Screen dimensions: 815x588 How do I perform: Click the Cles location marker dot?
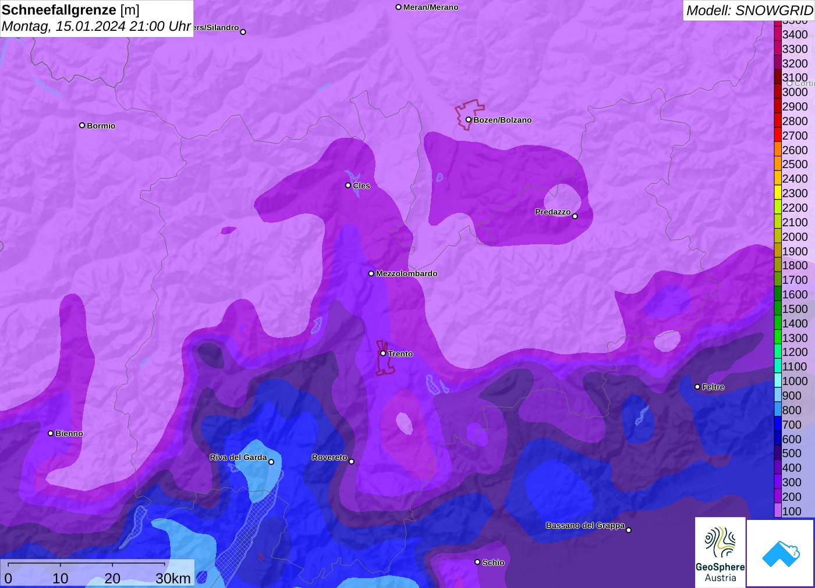[348, 186]
